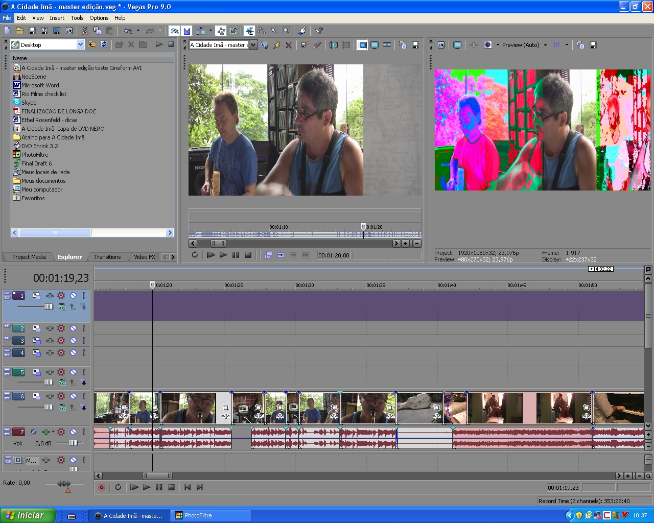
Task: Toggle Enable Snapping in the main toolbar
Action: pos(174,31)
